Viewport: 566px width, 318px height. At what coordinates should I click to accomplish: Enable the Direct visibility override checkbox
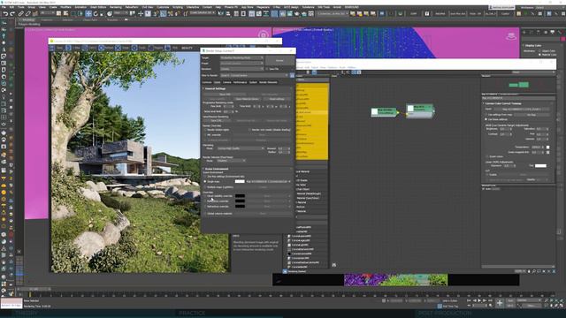click(x=205, y=196)
